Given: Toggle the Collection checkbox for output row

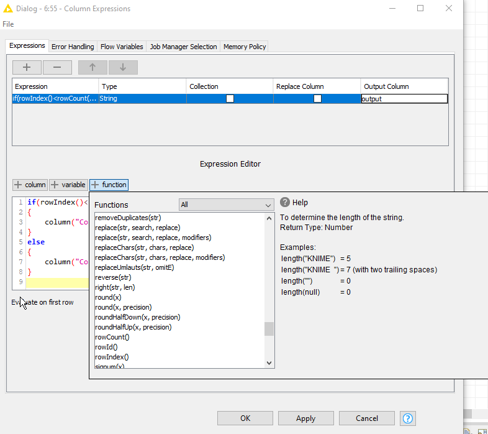Looking at the screenshot, I should (230, 99).
